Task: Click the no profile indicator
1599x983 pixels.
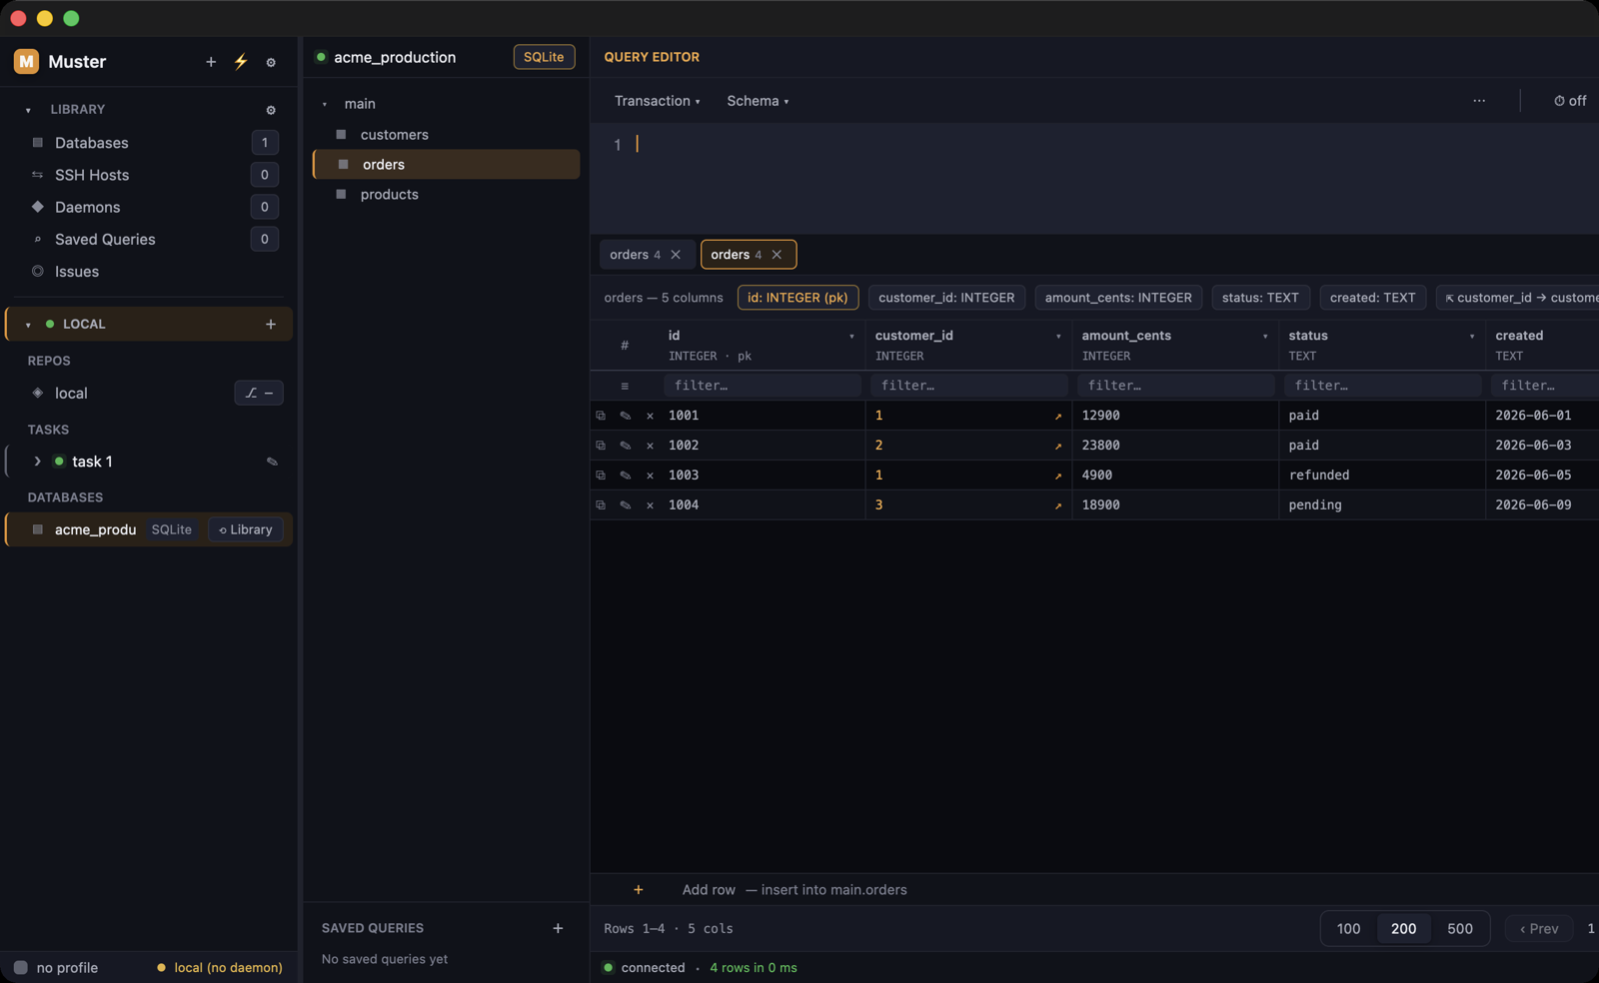Action: click(56, 968)
